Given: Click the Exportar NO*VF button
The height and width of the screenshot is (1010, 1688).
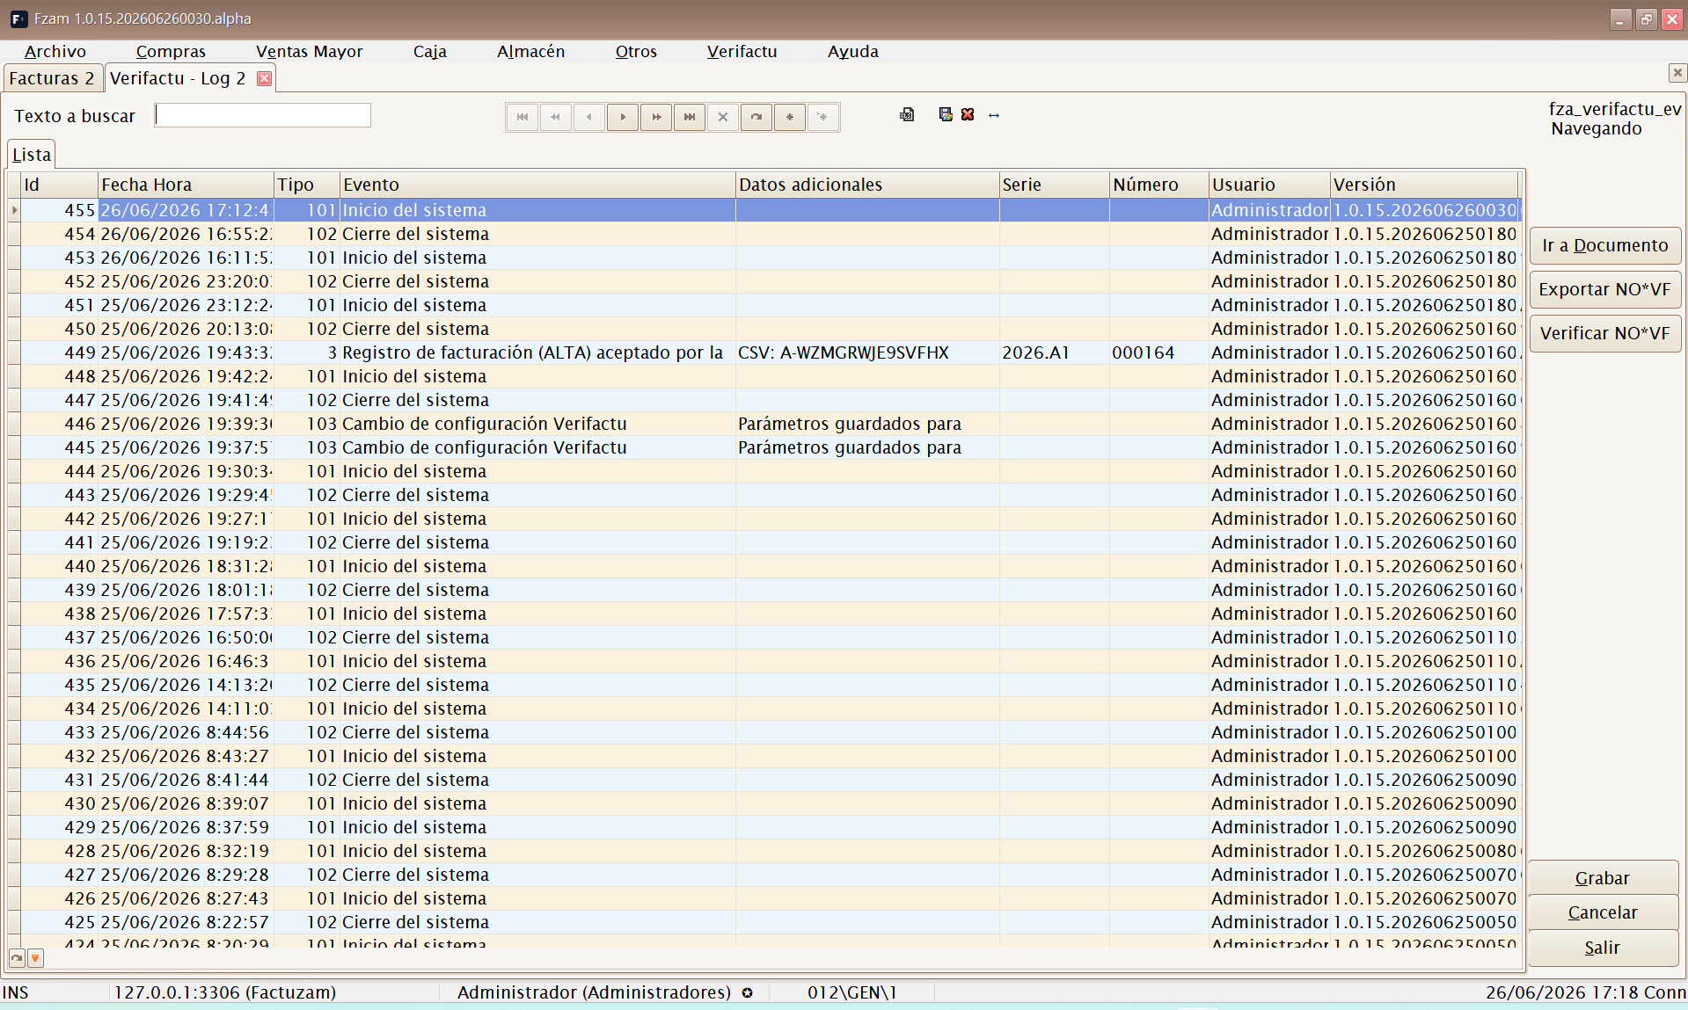Looking at the screenshot, I should click(1605, 289).
